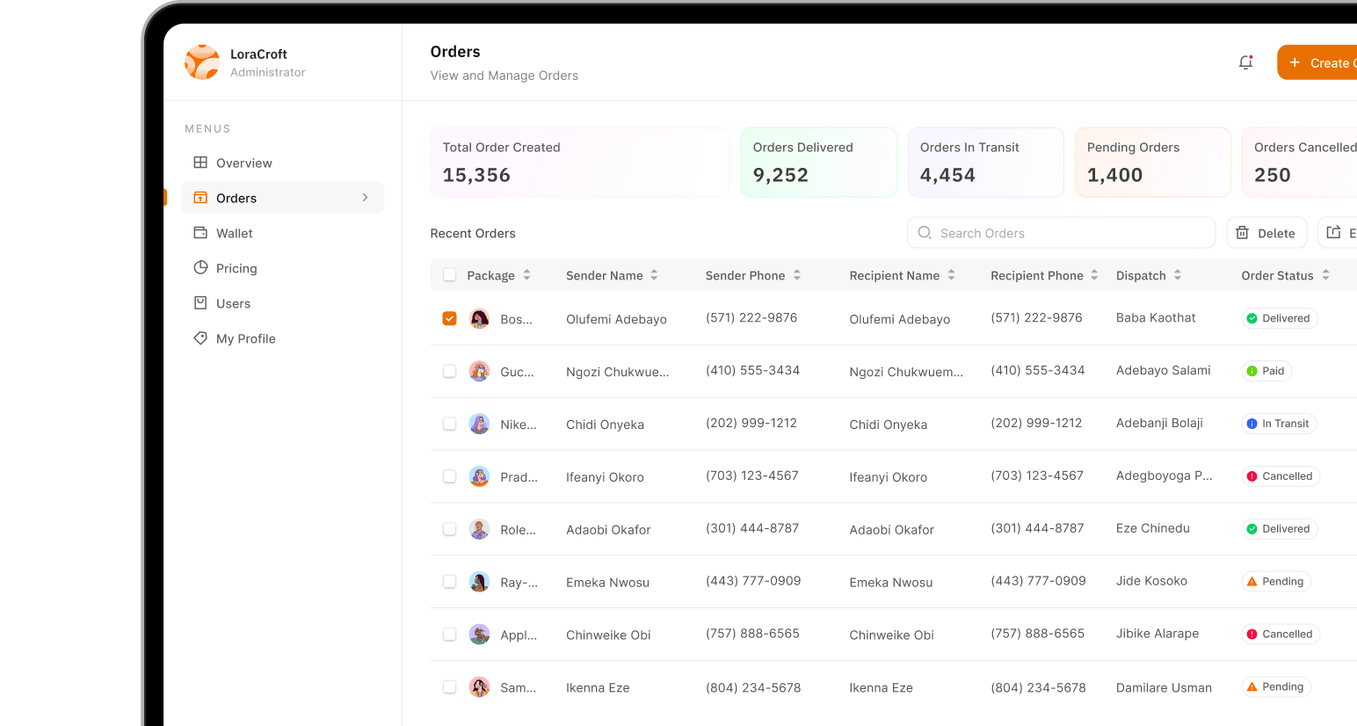The width and height of the screenshot is (1357, 726).
Task: Uncheck the selected Olufemi Adebayo order row
Action: coord(449,318)
